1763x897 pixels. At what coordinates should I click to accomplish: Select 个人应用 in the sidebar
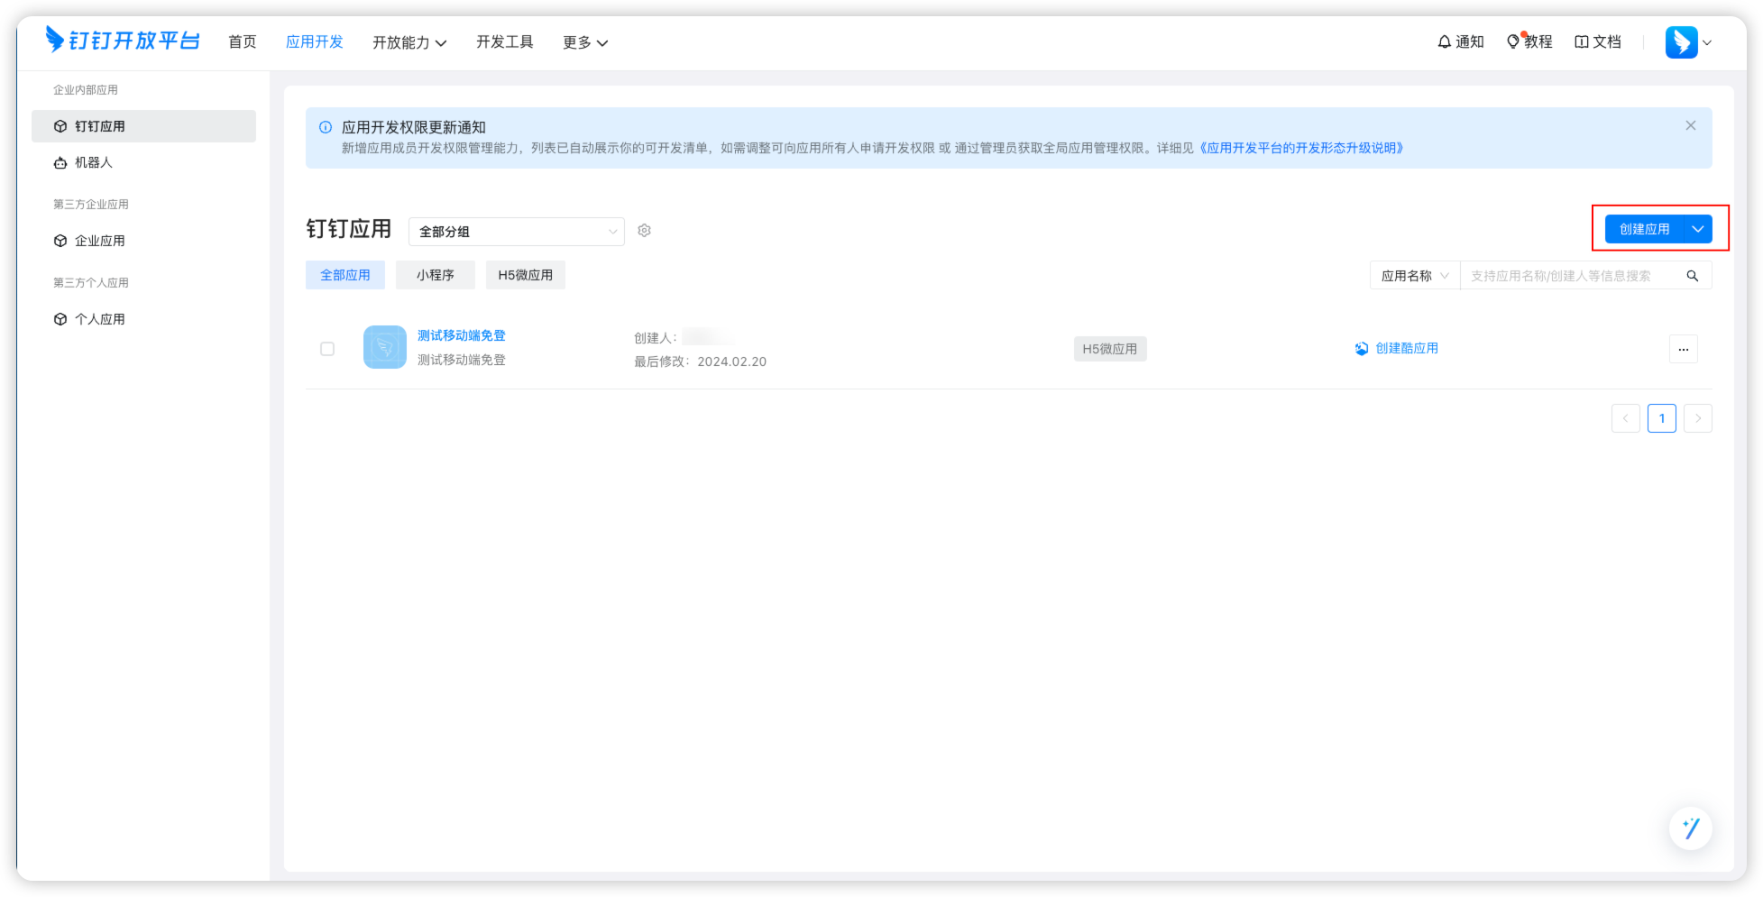pyautogui.click(x=143, y=319)
